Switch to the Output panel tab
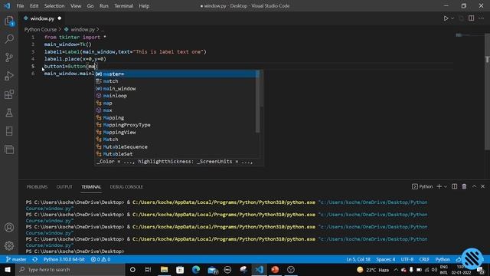Screen dimensions: 490x276 coord(64,187)
